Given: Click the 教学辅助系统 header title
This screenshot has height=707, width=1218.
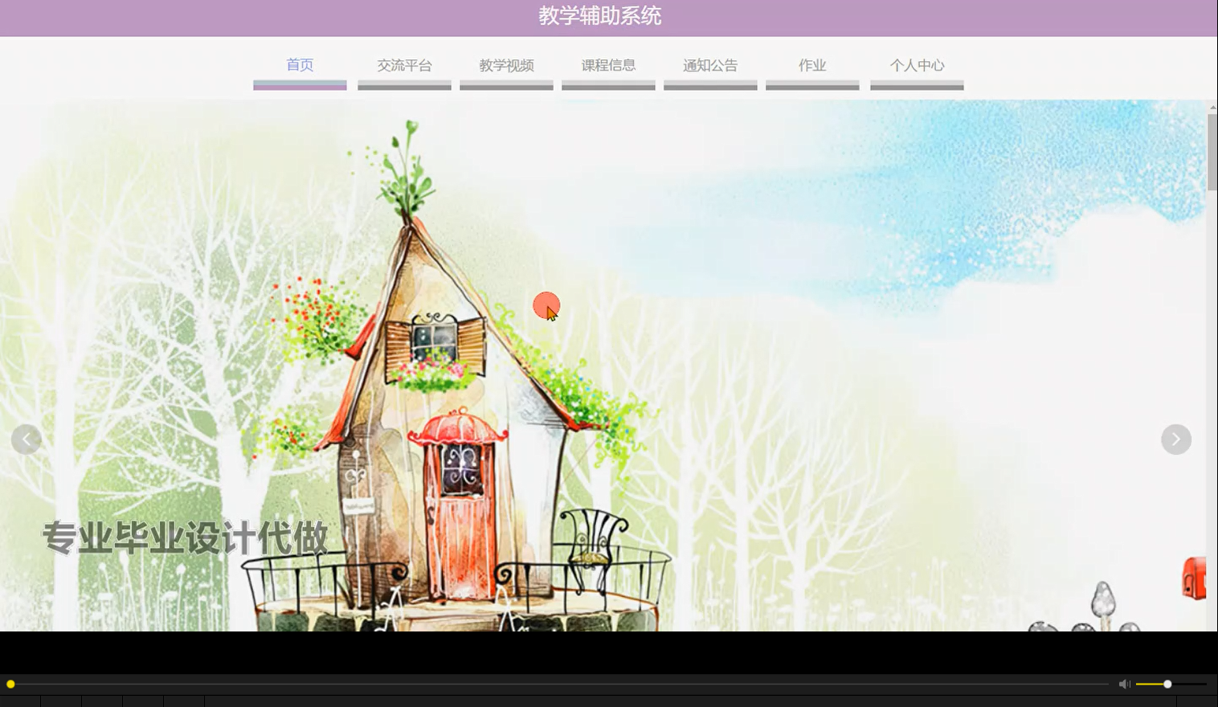Looking at the screenshot, I should point(599,16).
